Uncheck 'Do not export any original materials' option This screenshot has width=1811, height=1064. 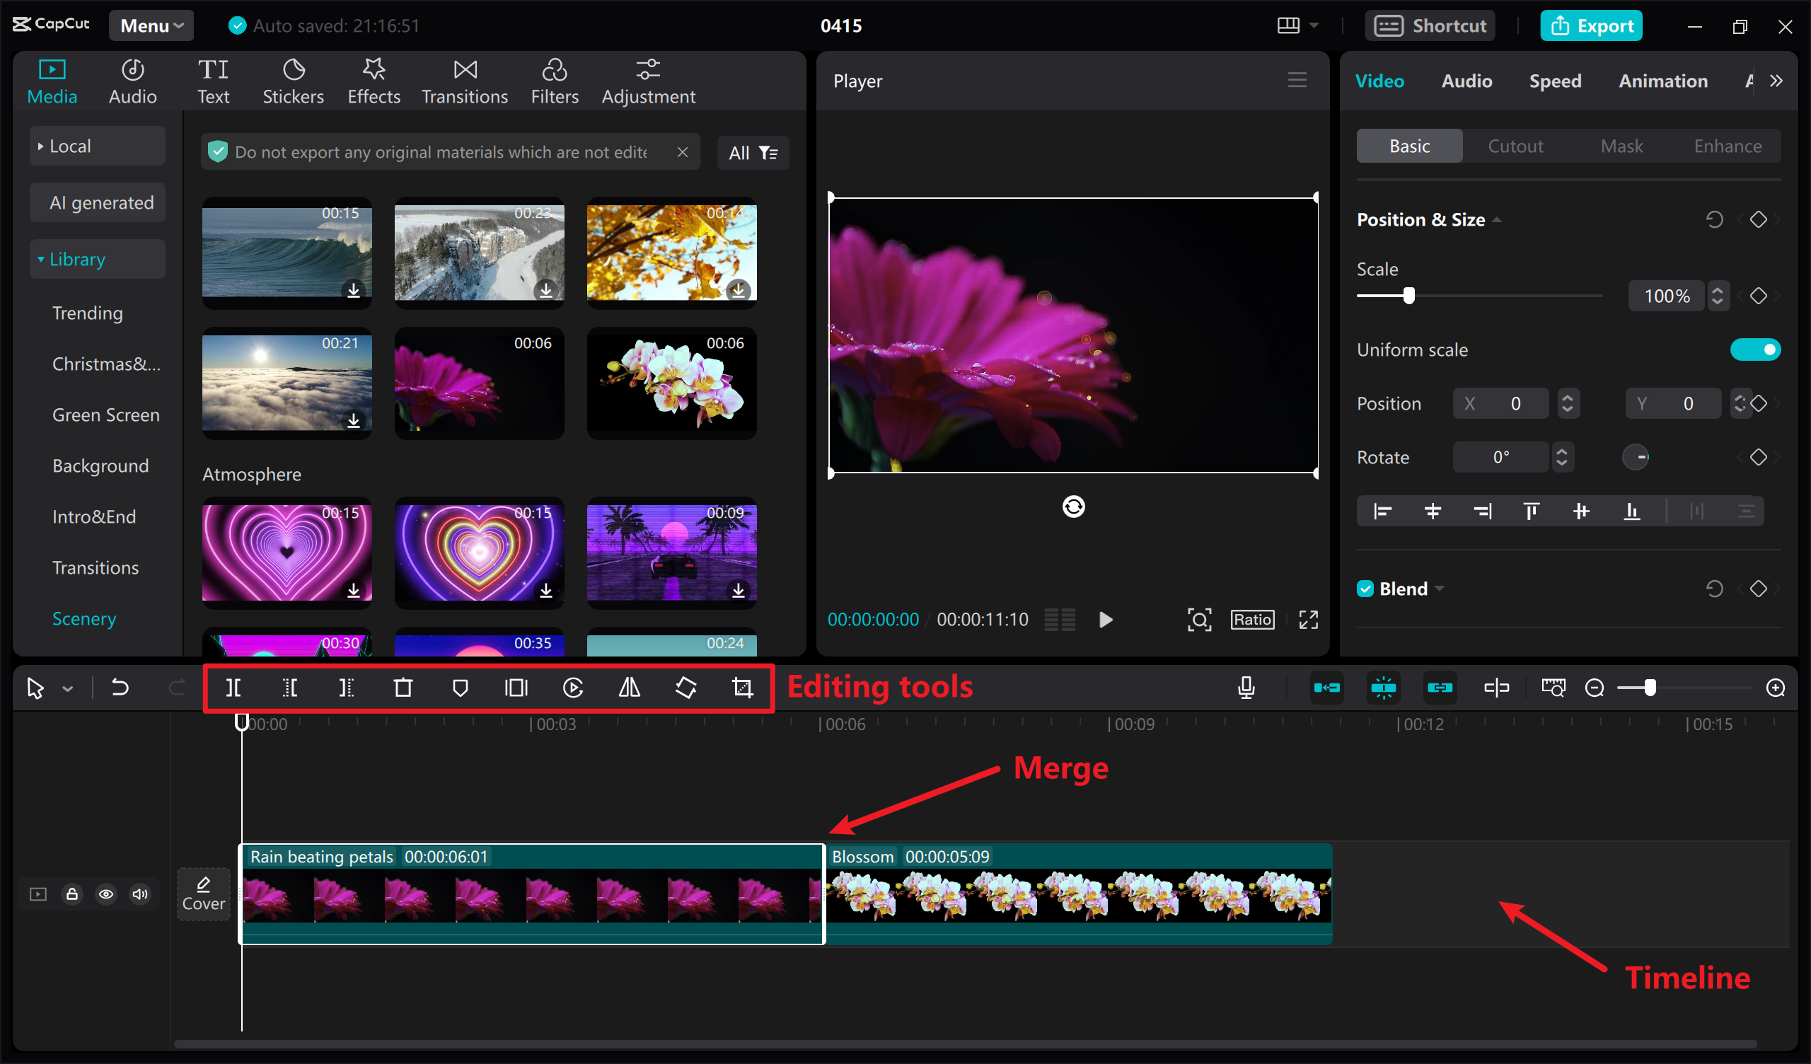point(218,151)
